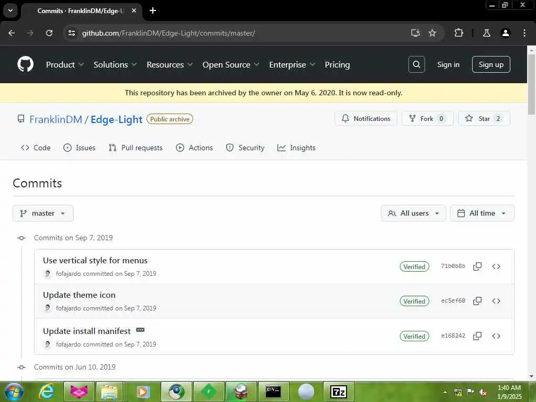Click the GitHub octocat logo
Screen dimensions: 536x402
click(x=25, y=64)
